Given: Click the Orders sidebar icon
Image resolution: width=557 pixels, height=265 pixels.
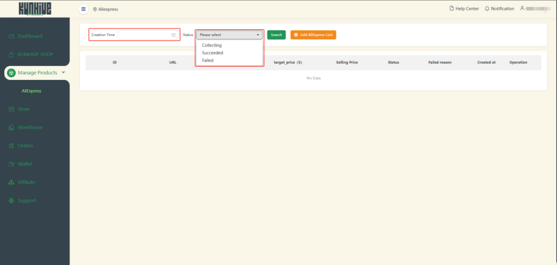Looking at the screenshot, I should pyautogui.click(x=11, y=146).
